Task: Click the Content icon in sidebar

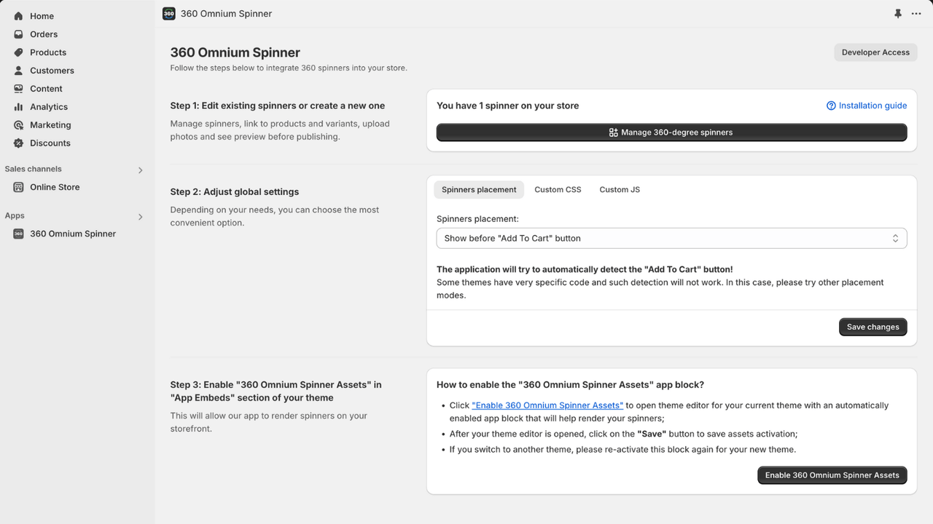Action: [18, 89]
